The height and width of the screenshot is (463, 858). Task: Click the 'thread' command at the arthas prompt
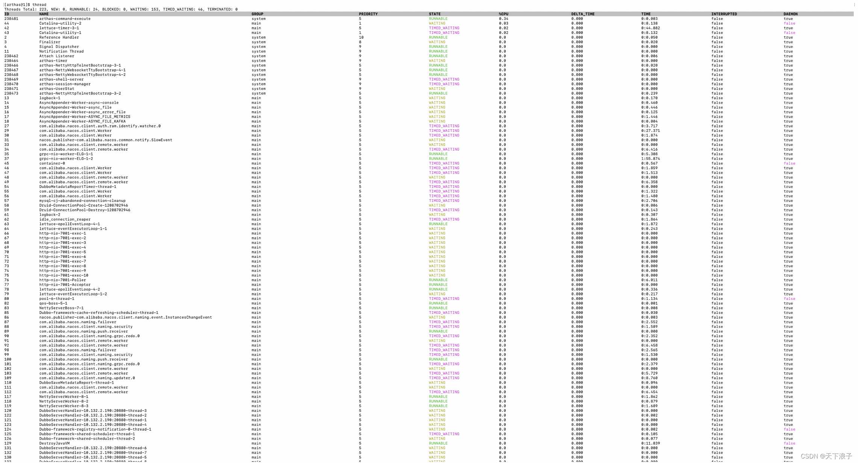tap(39, 5)
